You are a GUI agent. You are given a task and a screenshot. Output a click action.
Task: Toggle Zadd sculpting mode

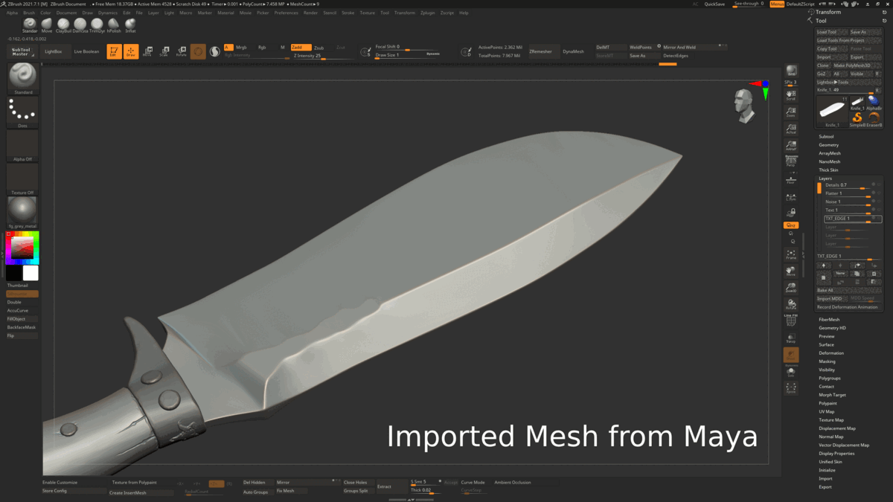pyautogui.click(x=301, y=47)
